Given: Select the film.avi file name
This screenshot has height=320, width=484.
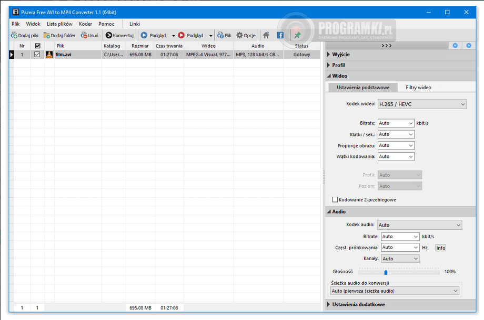Looking at the screenshot, I should tap(63, 55).
